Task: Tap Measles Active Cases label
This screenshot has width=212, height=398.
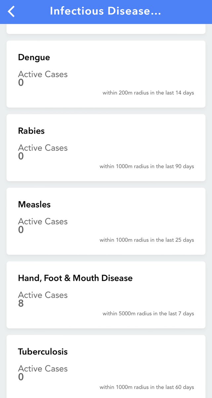Action: click(x=43, y=221)
